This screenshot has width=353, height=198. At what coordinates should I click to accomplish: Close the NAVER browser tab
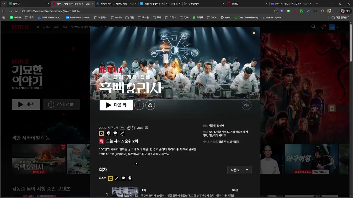[48, 4]
